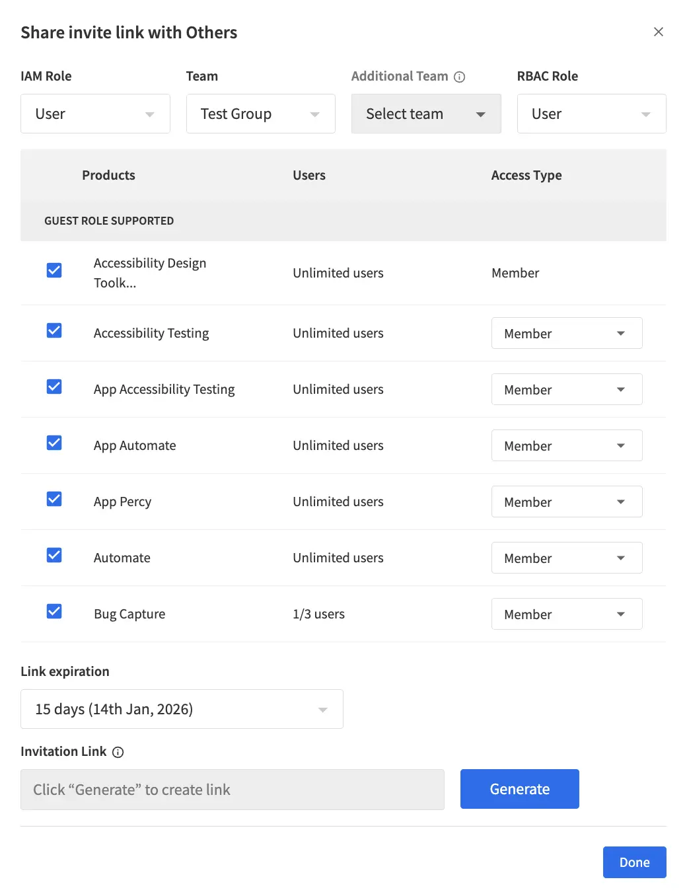The image size is (687, 896).
Task: Click the Generate button
Action: [519, 789]
